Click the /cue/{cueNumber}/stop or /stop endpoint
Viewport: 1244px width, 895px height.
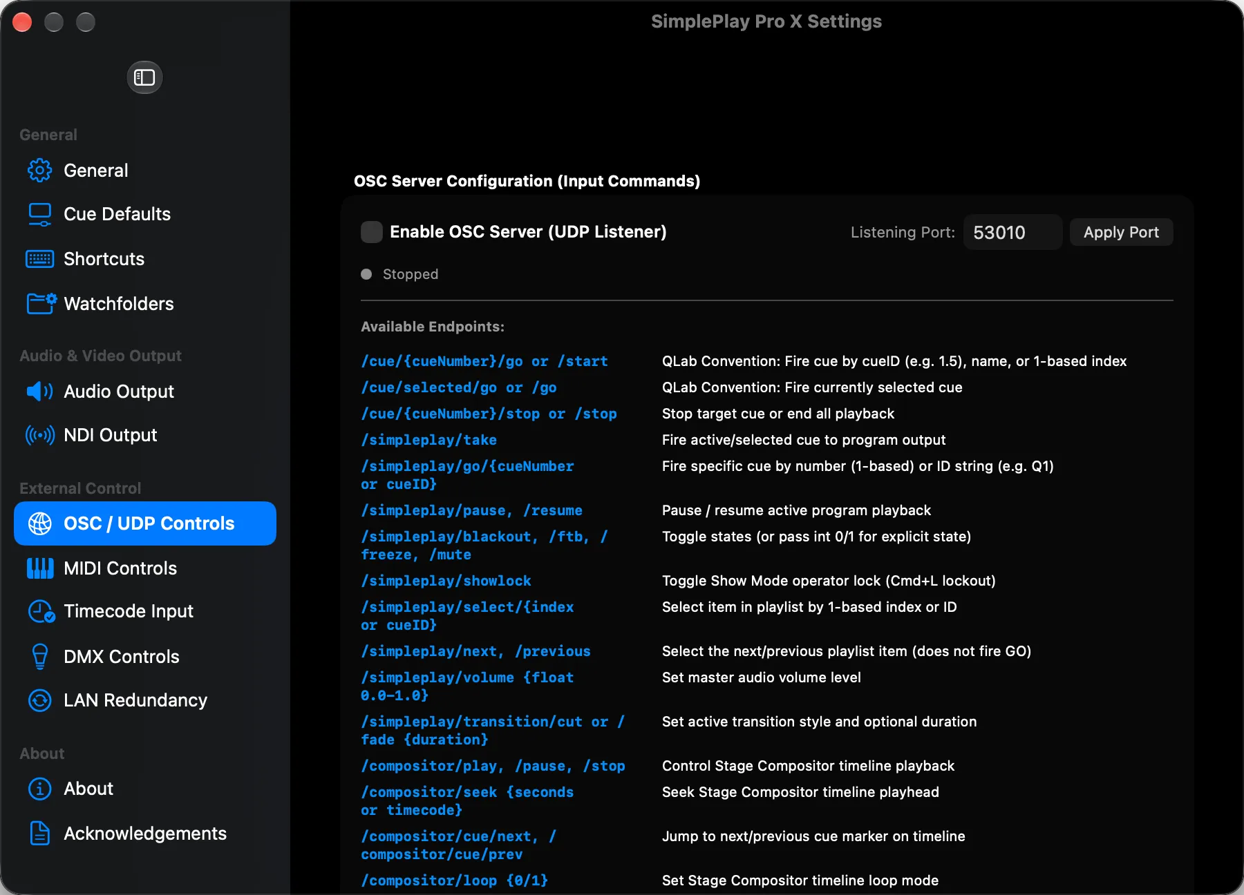tap(489, 414)
